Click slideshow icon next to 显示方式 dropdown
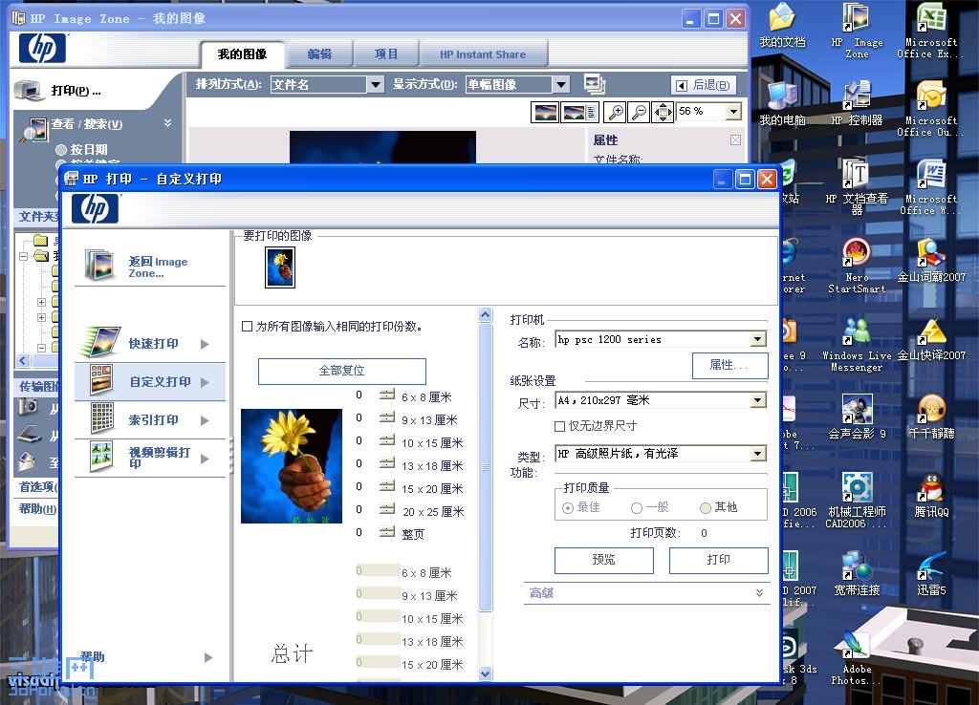979x705 pixels. (x=595, y=84)
